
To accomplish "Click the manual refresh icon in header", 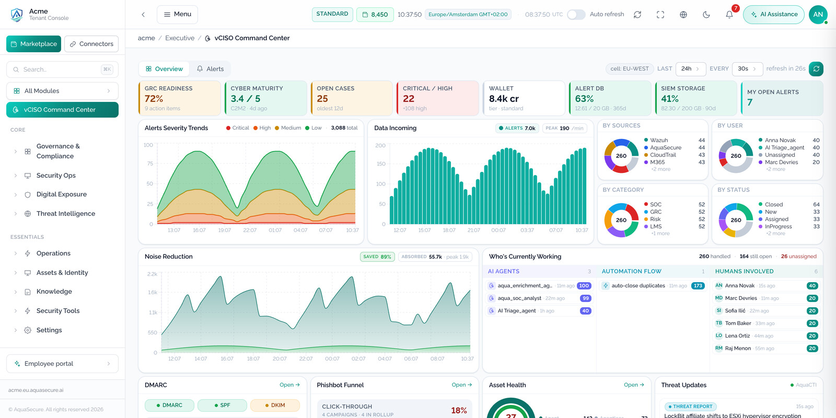I will (x=637, y=15).
